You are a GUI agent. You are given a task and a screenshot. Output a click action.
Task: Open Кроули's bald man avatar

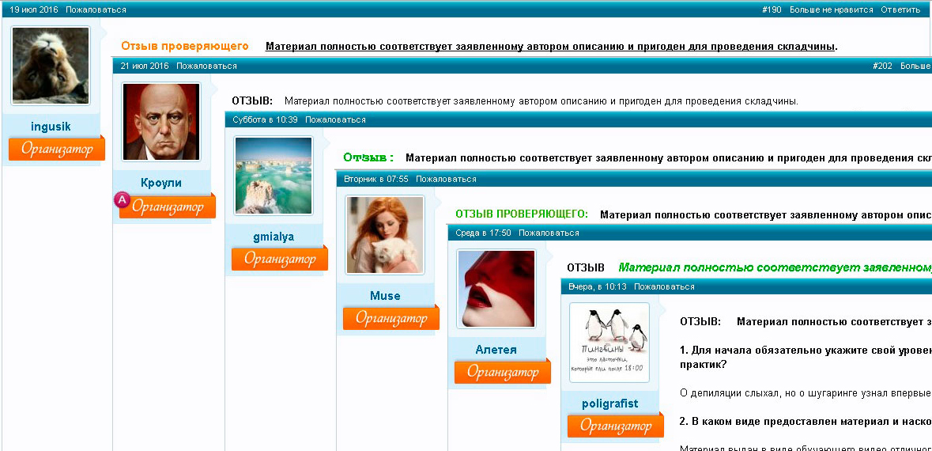pos(161,121)
